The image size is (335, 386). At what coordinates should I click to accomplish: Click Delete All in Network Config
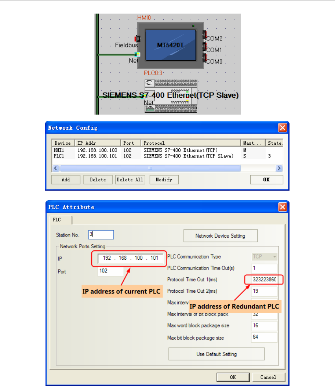pos(130,180)
